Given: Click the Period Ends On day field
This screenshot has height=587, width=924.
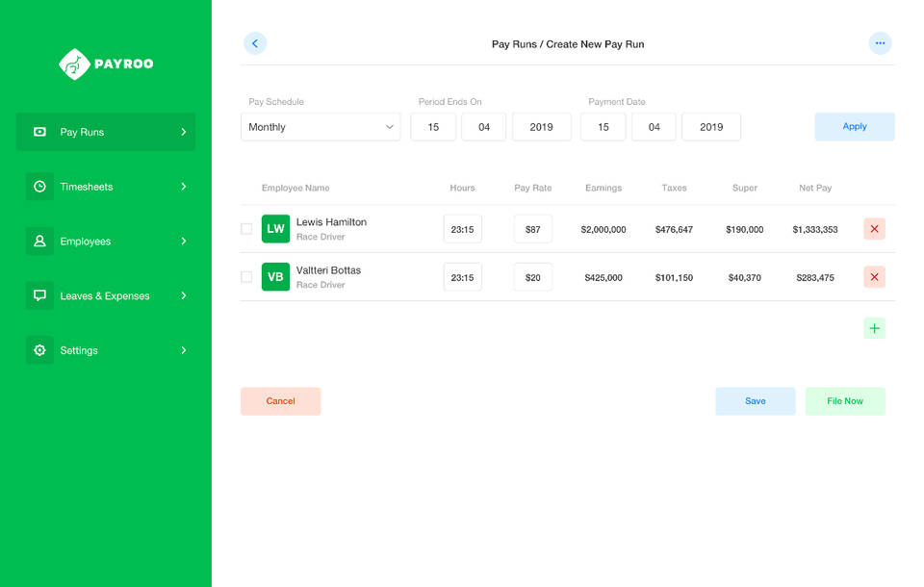Looking at the screenshot, I should tap(433, 127).
